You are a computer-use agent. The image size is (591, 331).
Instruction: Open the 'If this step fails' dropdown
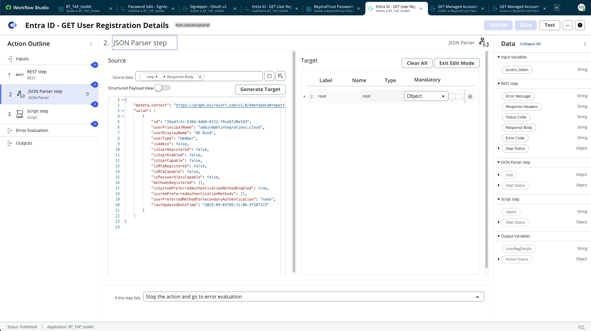tap(313, 297)
